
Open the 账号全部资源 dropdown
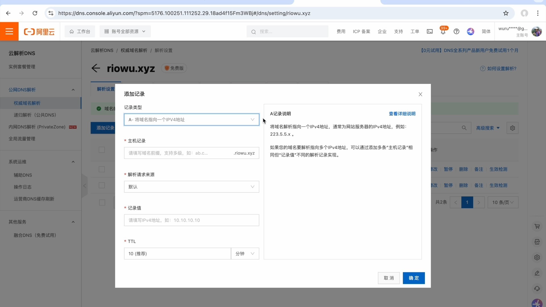tap(125, 31)
